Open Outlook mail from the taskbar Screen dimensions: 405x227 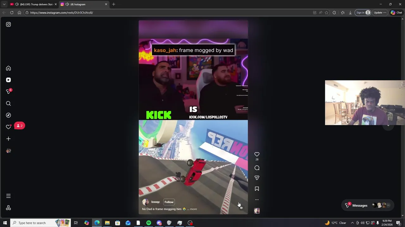(x=128, y=223)
